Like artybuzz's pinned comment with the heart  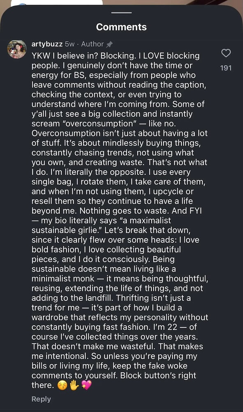pyautogui.click(x=226, y=53)
